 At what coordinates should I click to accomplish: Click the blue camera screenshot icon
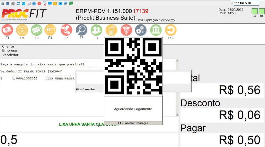coord(60,3)
